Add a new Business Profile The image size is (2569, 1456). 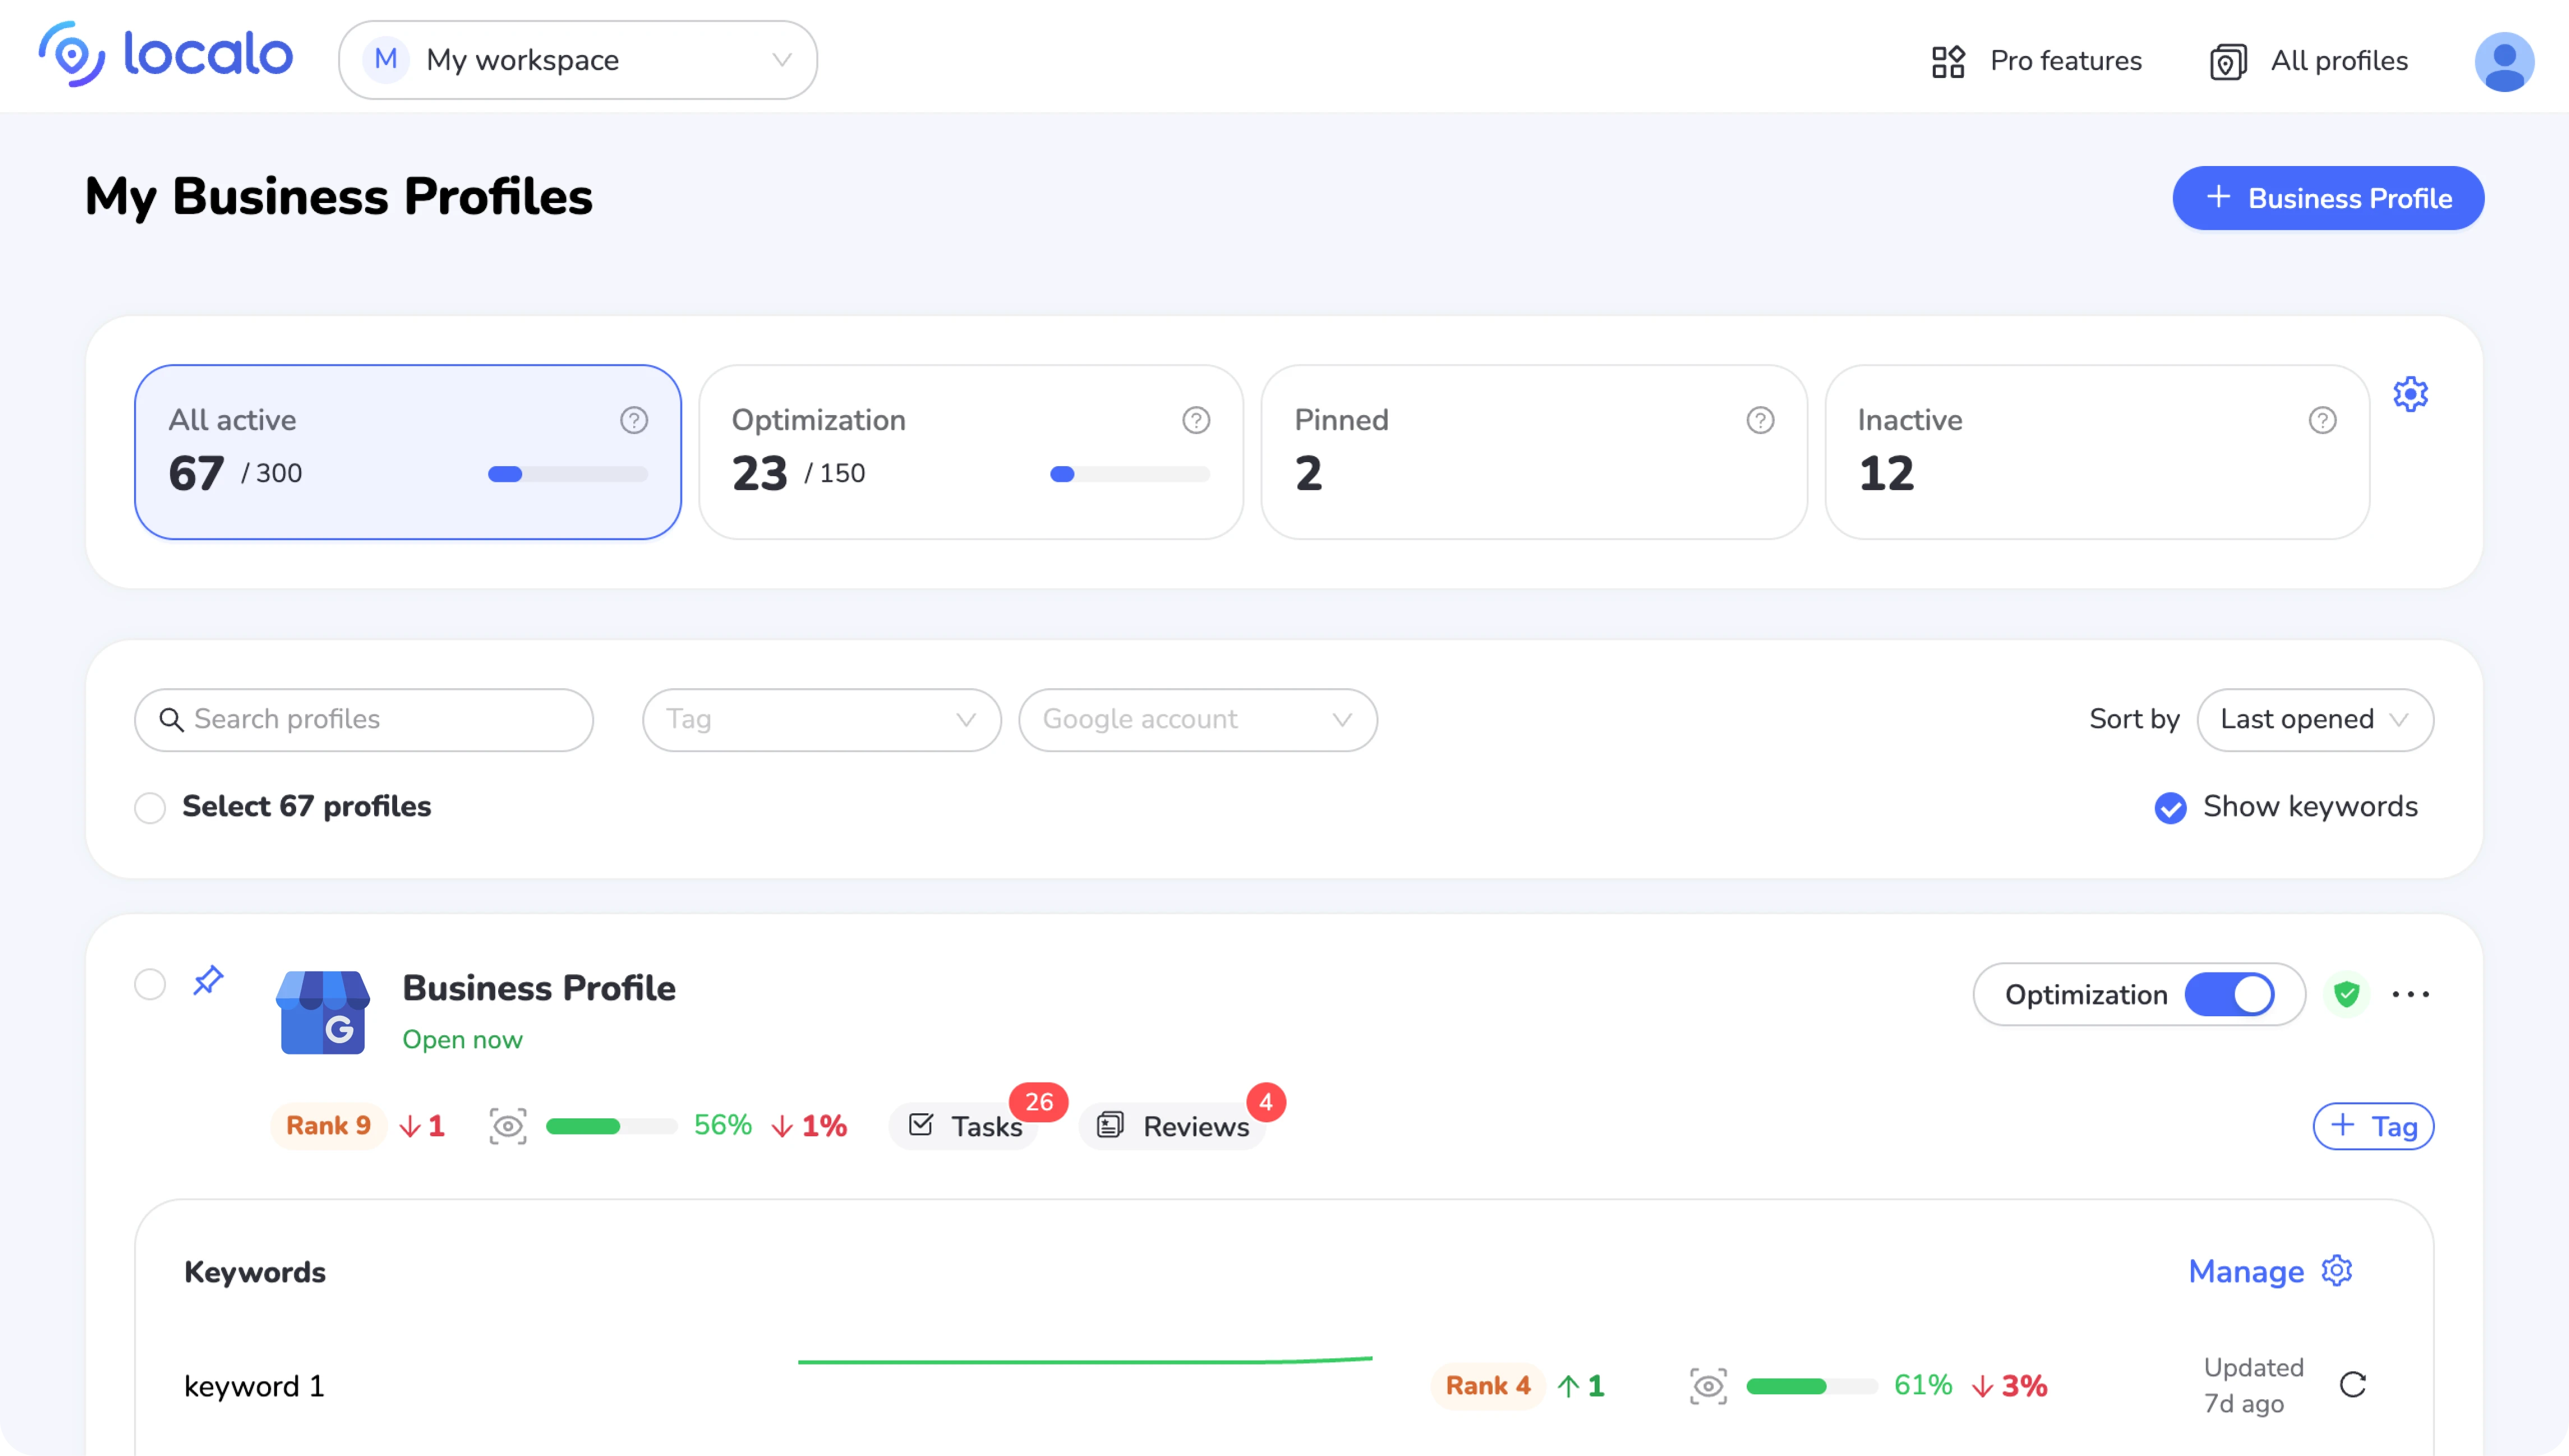2328,198
